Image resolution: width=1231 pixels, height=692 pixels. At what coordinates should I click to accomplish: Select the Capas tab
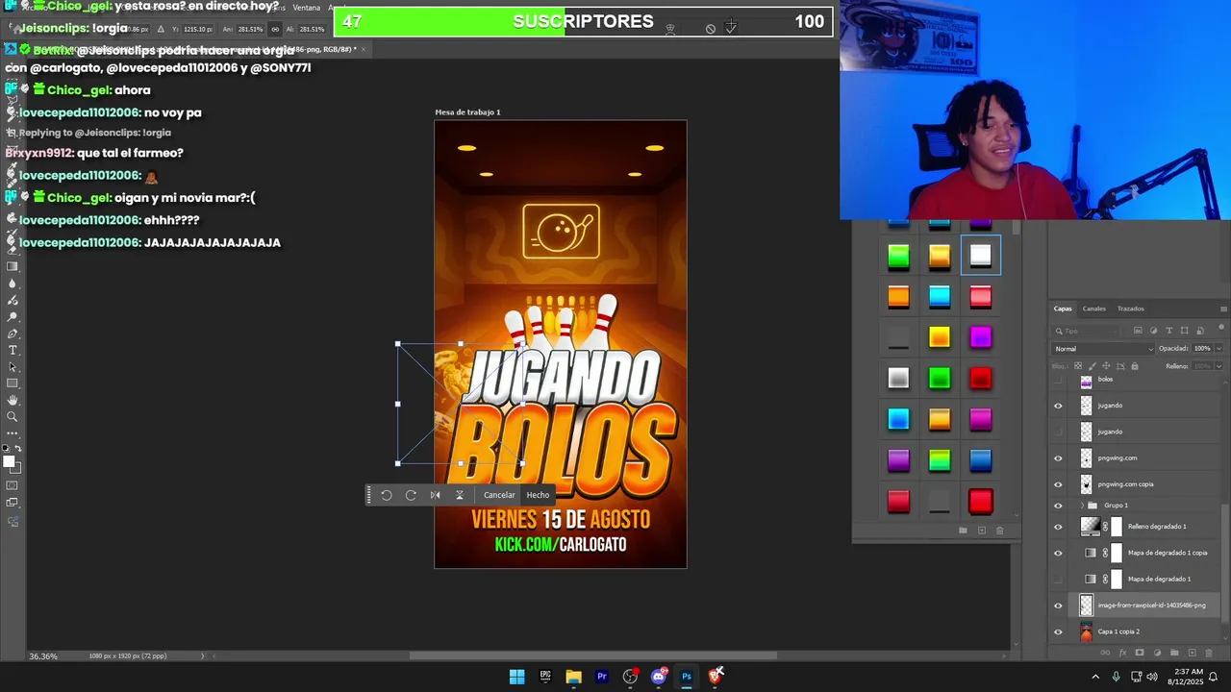click(x=1063, y=309)
